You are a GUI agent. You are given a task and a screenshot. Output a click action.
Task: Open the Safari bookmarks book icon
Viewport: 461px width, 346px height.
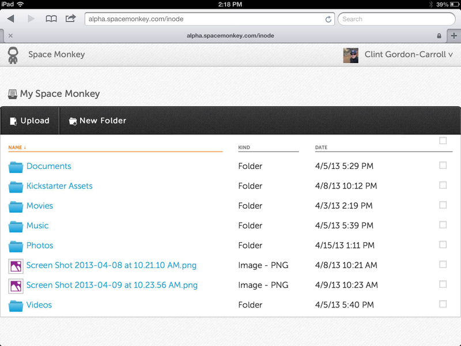click(x=51, y=19)
